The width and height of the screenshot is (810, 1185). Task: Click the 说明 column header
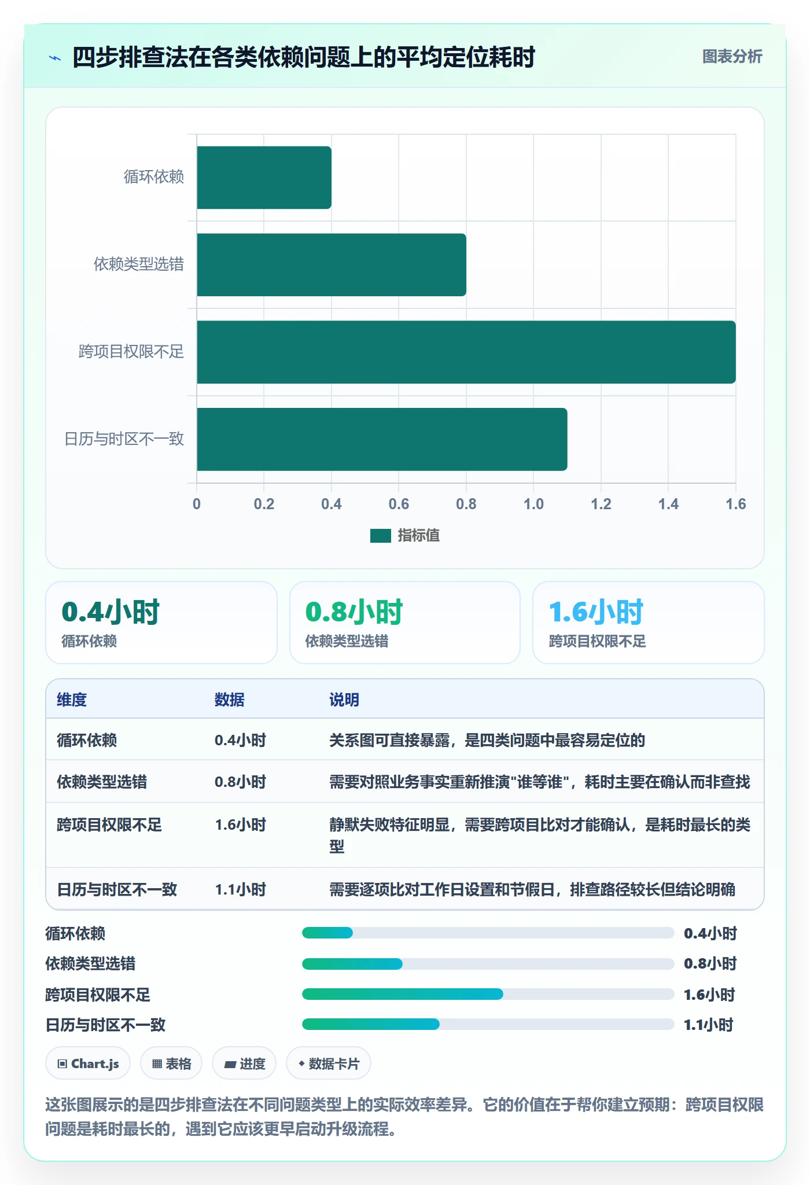coord(344,700)
